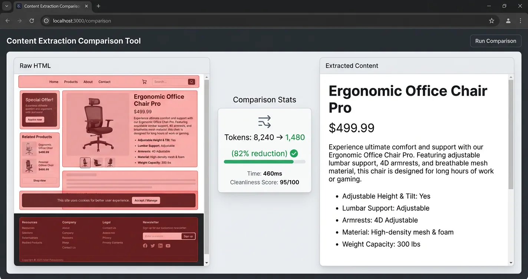Select the Facebook icon in the footer
Image resolution: width=528 pixels, height=279 pixels.
click(145, 246)
